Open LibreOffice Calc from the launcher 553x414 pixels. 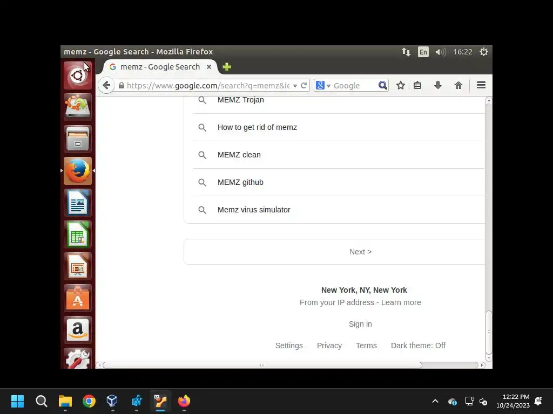click(x=78, y=234)
